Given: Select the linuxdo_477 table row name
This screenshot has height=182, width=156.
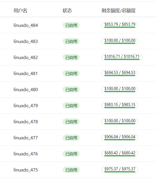Looking at the screenshot, I should tap(26, 138).
